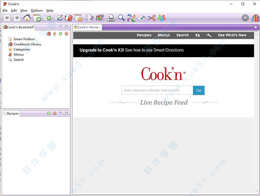Click Menus link in web nav bar
The width and height of the screenshot is (260, 196).
pyautogui.click(x=164, y=35)
